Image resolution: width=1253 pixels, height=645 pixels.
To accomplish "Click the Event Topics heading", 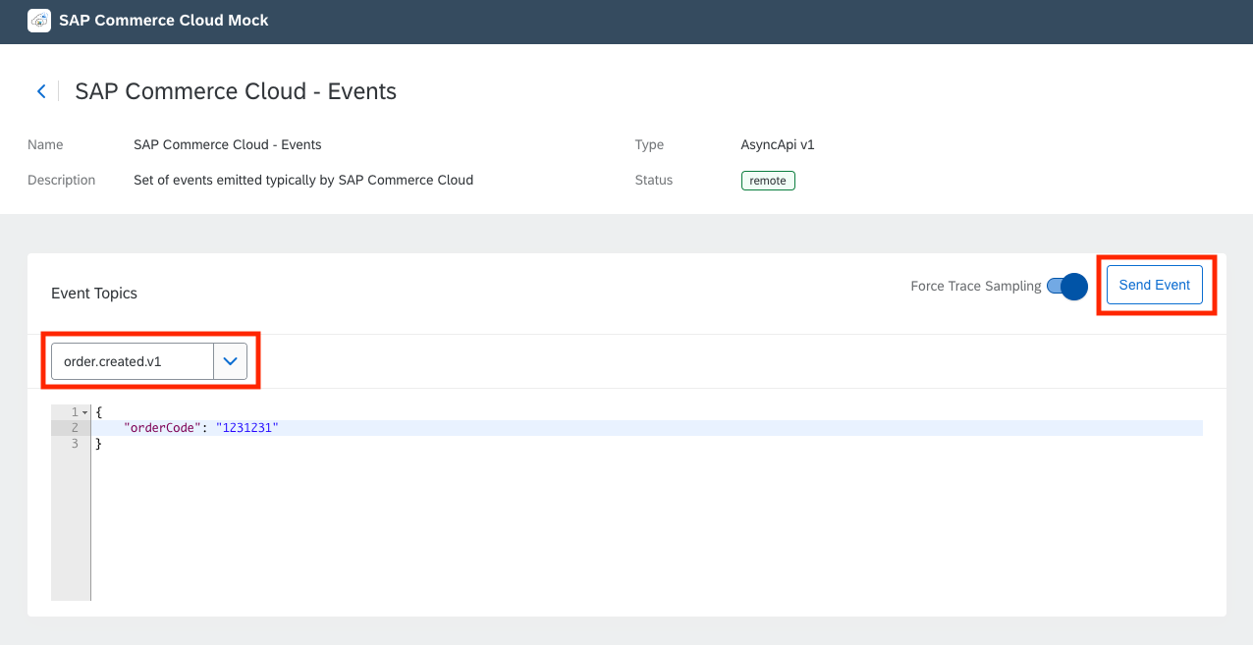I will [94, 294].
